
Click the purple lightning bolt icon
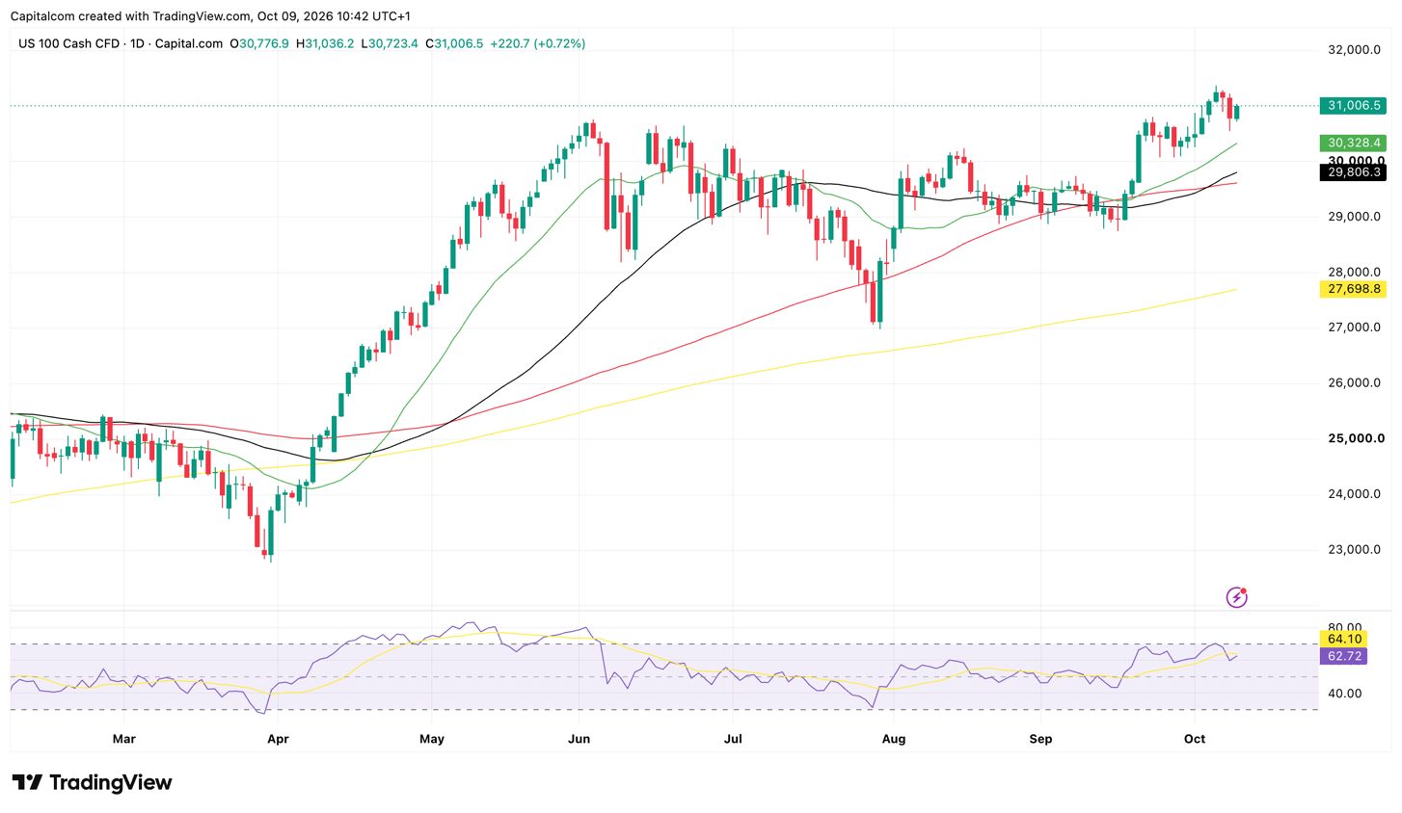pyautogui.click(x=1236, y=597)
